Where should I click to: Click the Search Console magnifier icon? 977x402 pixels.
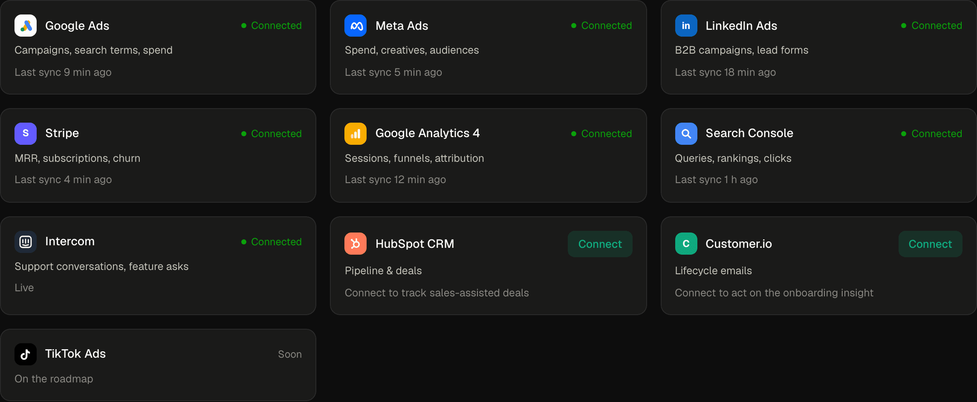coord(686,133)
